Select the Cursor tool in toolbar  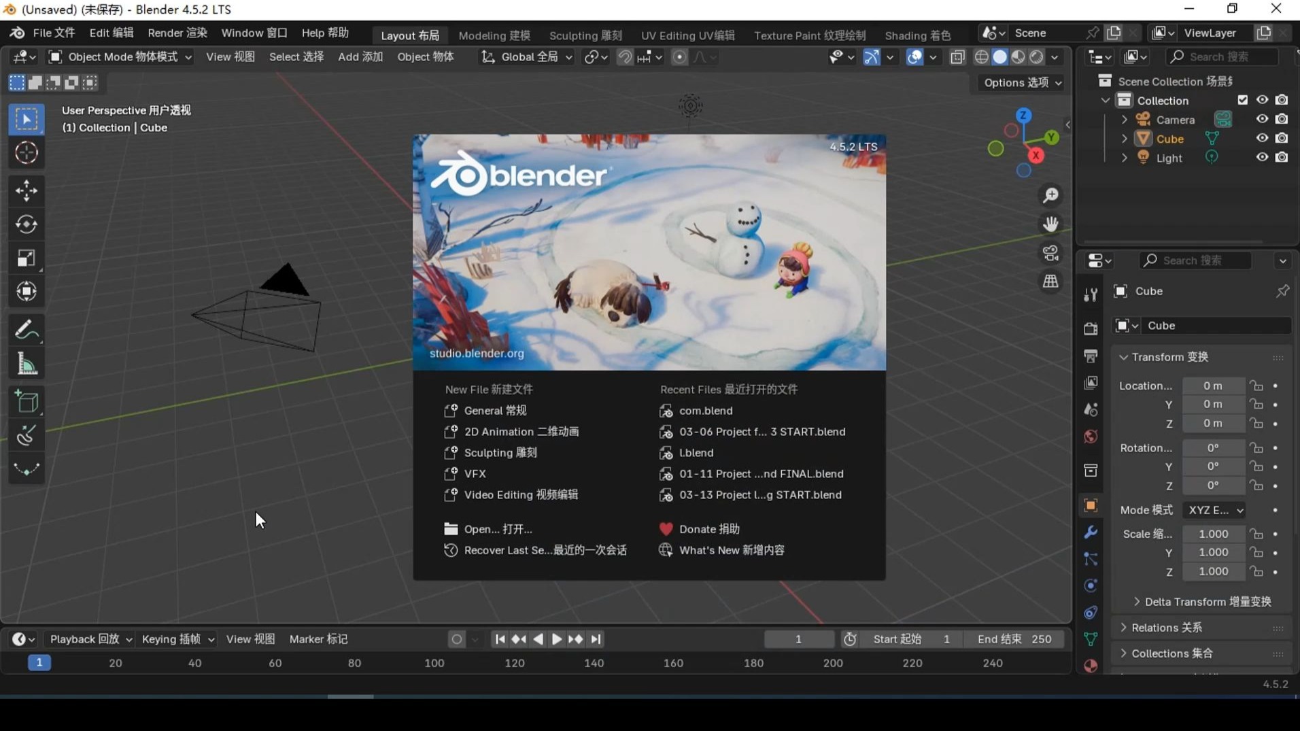(27, 153)
